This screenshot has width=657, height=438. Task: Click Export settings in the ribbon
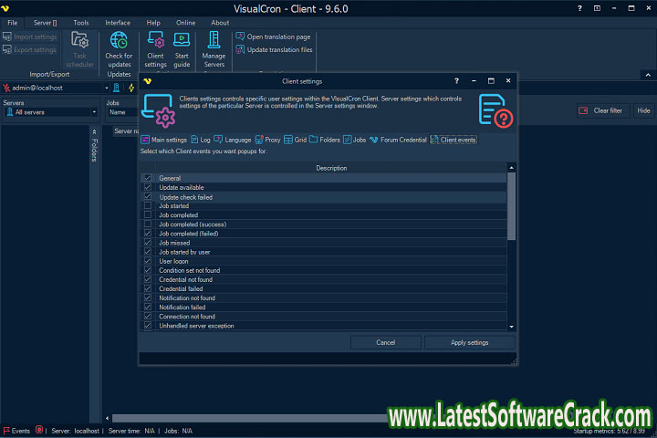[x=29, y=50]
